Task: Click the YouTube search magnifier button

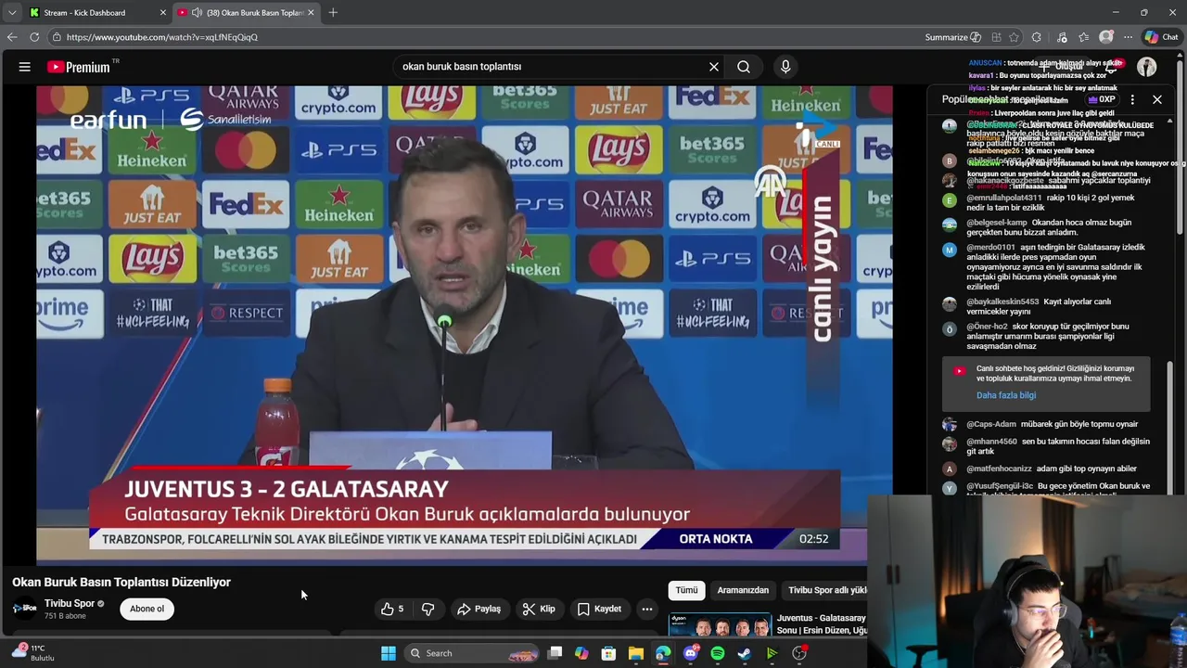Action: [x=744, y=67]
